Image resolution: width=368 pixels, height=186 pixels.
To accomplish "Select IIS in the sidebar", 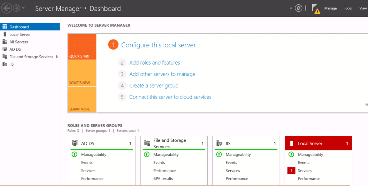I will [x=30, y=64].
